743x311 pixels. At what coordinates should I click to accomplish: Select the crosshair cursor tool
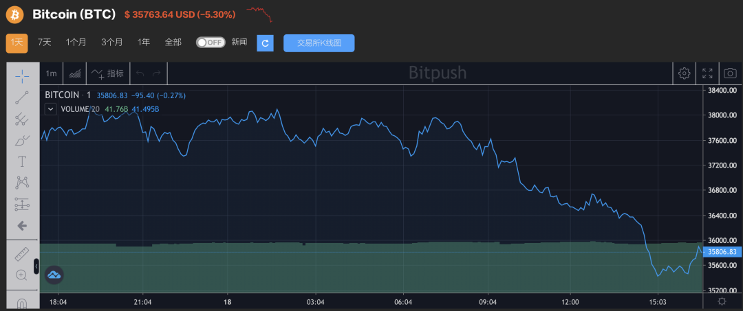(x=22, y=75)
